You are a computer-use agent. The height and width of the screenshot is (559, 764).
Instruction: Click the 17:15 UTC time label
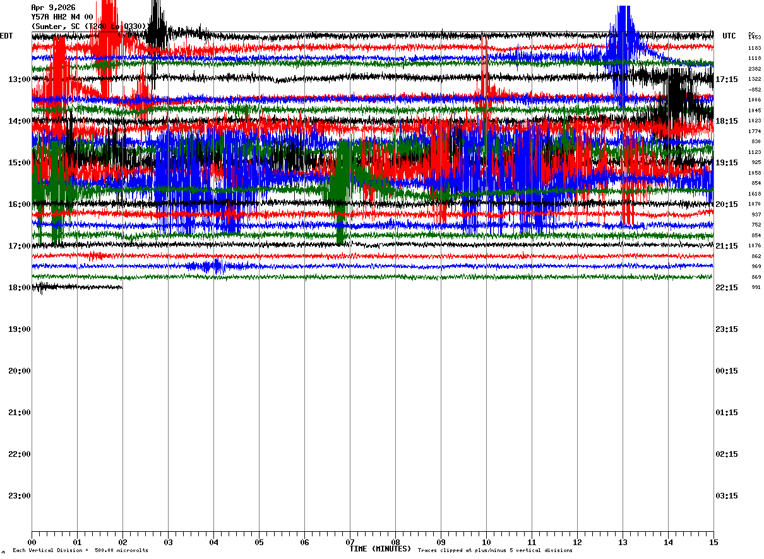point(727,79)
